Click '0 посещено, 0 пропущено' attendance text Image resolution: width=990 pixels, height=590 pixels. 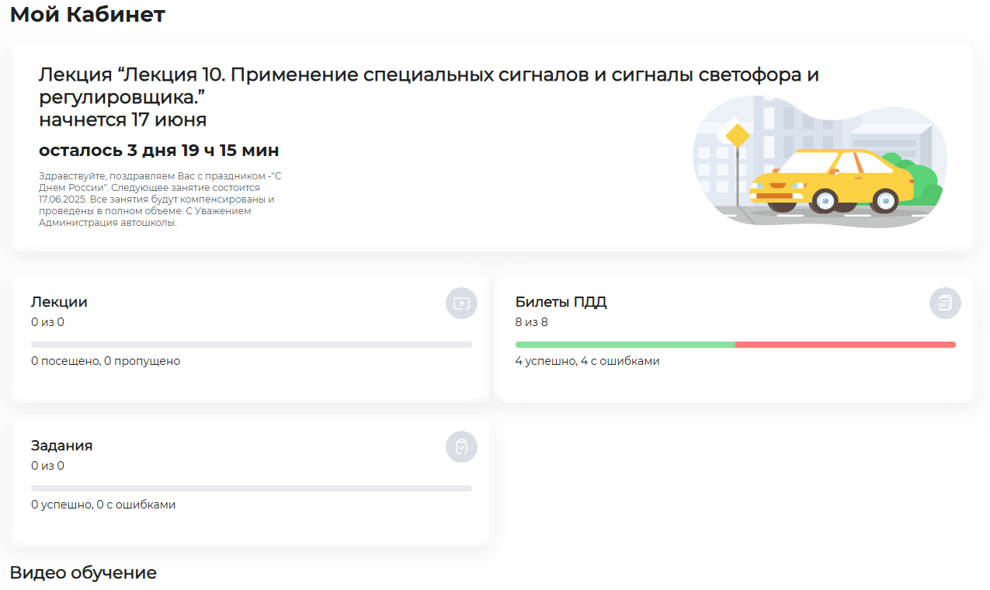click(x=106, y=361)
